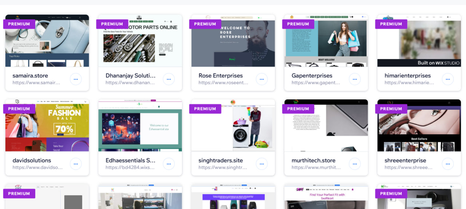Open the https://www.shreee... URL link
466x209 pixels.
tap(409, 167)
